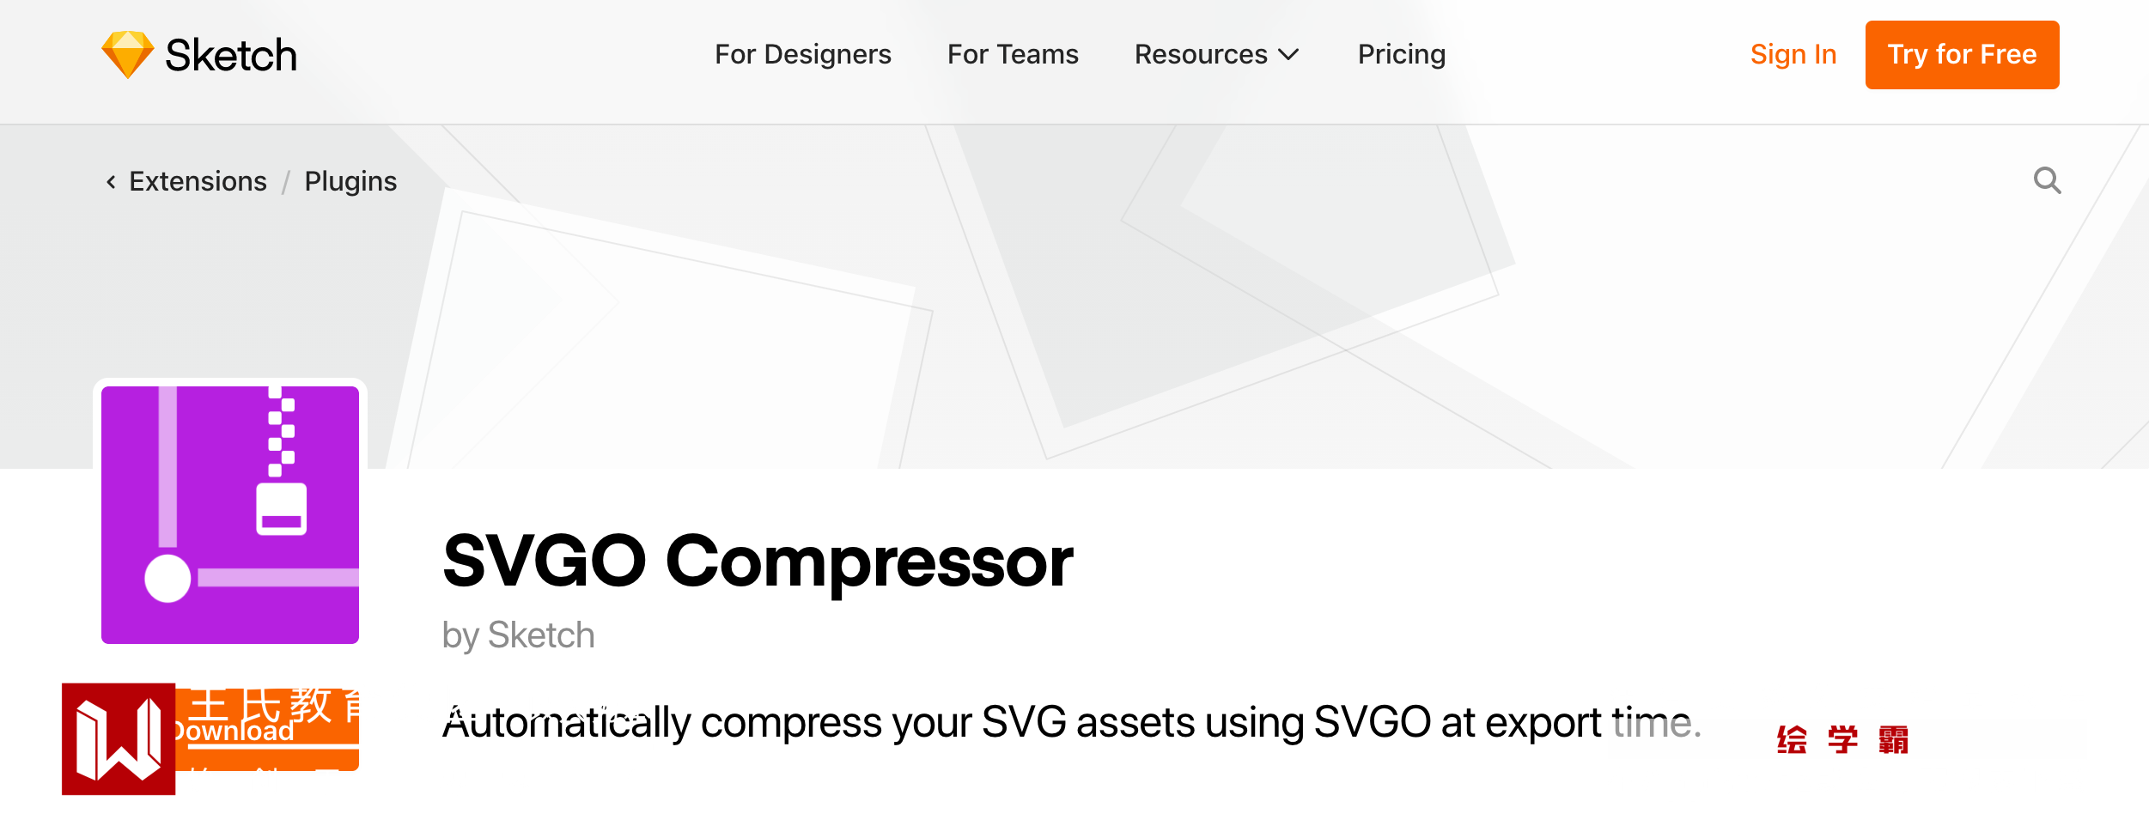Open the Resources menu

[1201, 55]
